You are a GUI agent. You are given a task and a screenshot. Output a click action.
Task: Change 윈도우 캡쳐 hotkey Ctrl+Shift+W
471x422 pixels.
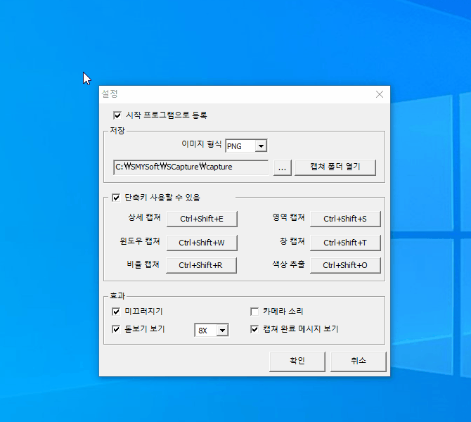pyautogui.click(x=202, y=243)
